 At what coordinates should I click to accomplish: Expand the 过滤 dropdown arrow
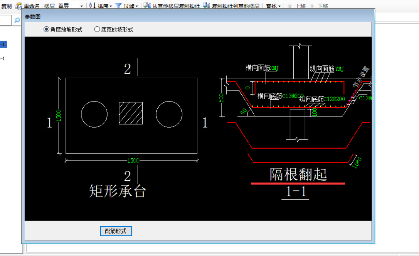(137, 6)
